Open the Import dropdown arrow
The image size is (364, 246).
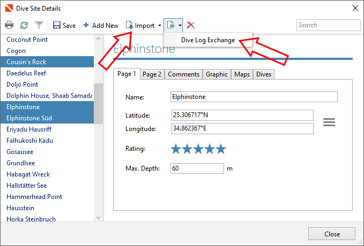[x=160, y=25]
